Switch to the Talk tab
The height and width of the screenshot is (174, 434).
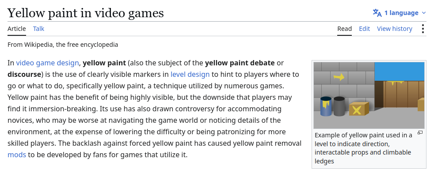[x=38, y=29]
